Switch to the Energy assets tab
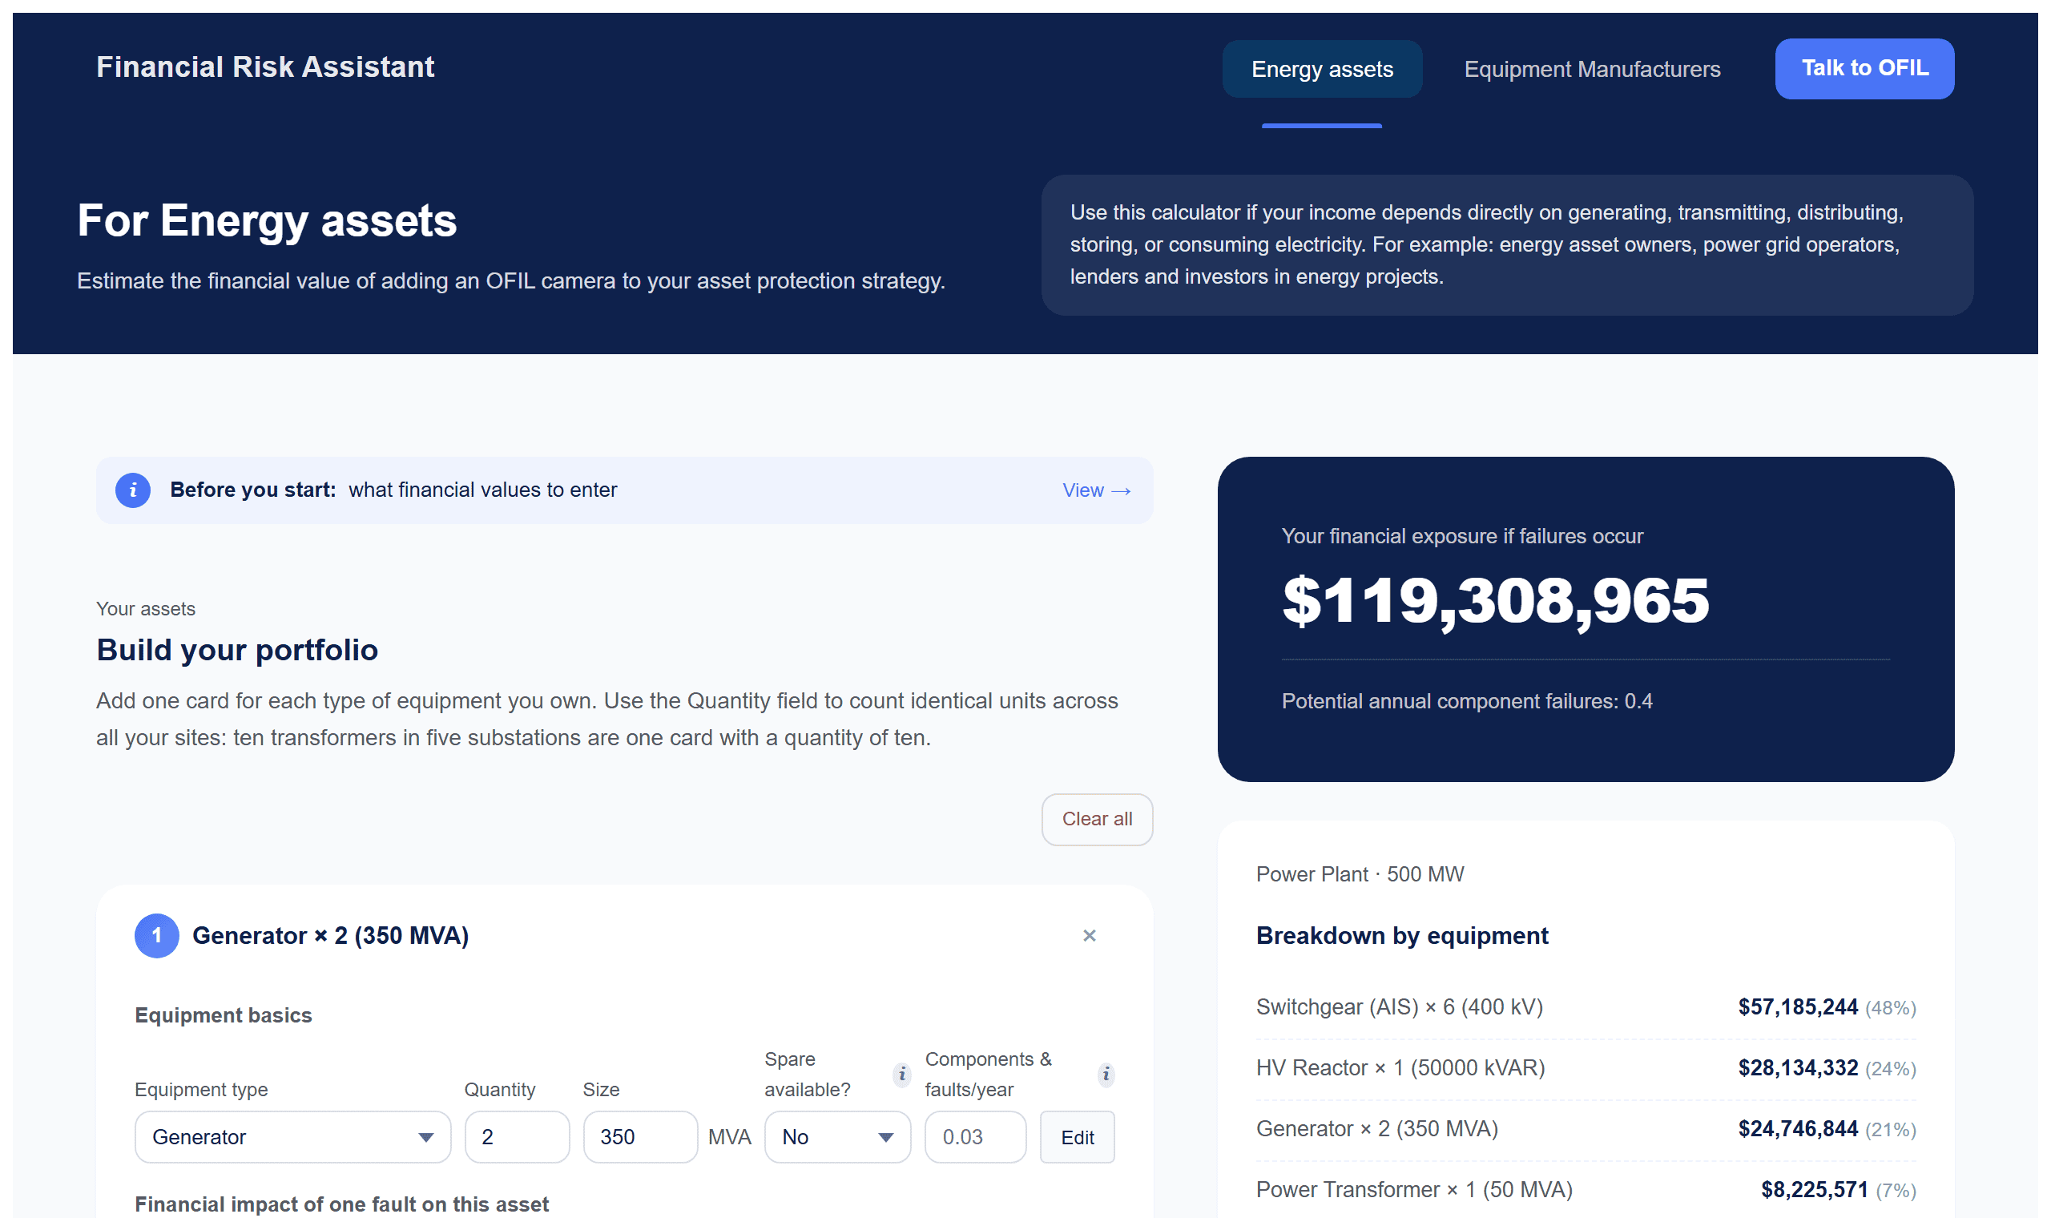The width and height of the screenshot is (2051, 1218). [1323, 69]
